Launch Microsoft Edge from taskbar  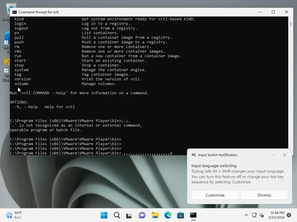tap(168, 215)
